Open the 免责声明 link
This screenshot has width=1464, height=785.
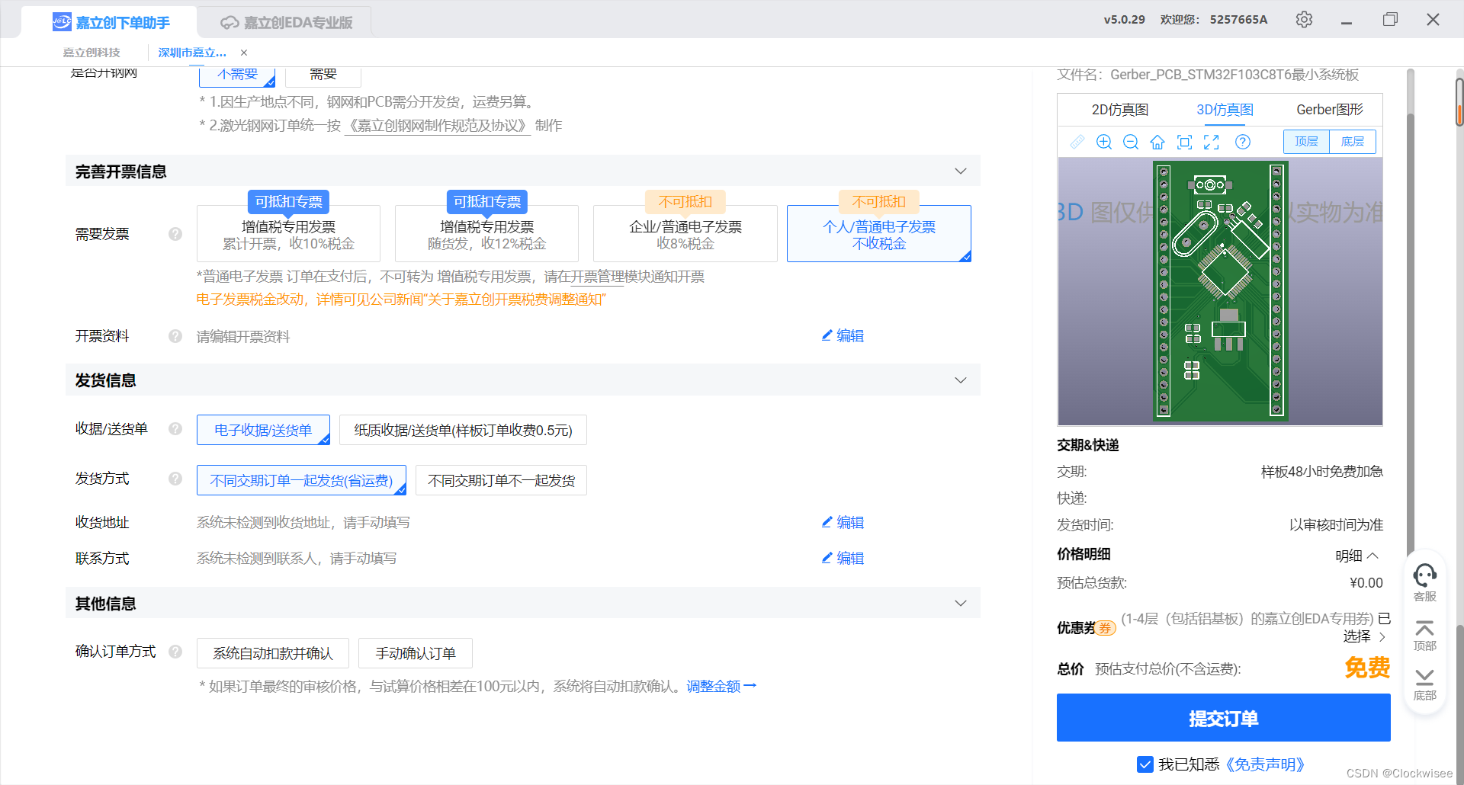click(x=1264, y=764)
